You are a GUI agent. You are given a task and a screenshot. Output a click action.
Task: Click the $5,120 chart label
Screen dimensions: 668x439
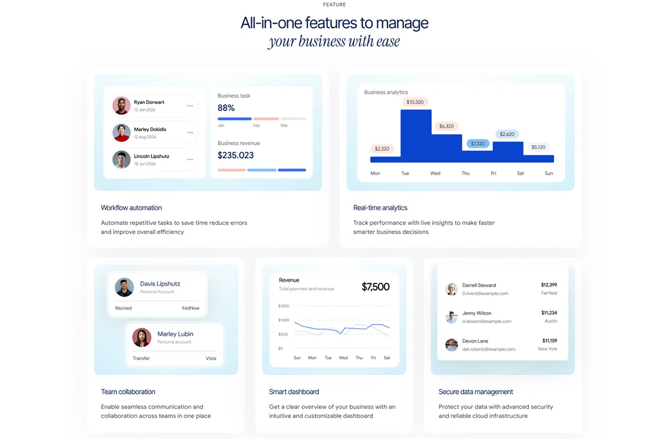(x=539, y=147)
